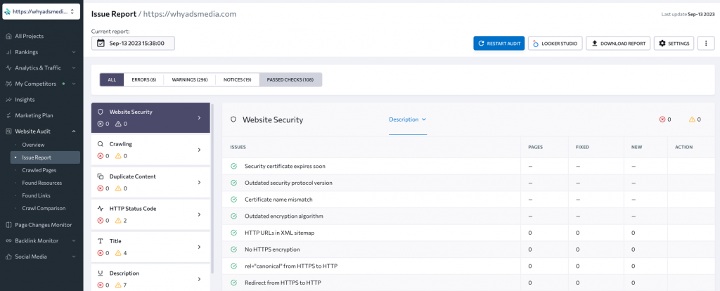Image resolution: width=720 pixels, height=291 pixels.
Task: Click the shield icon in Website Security card
Action: click(x=100, y=112)
